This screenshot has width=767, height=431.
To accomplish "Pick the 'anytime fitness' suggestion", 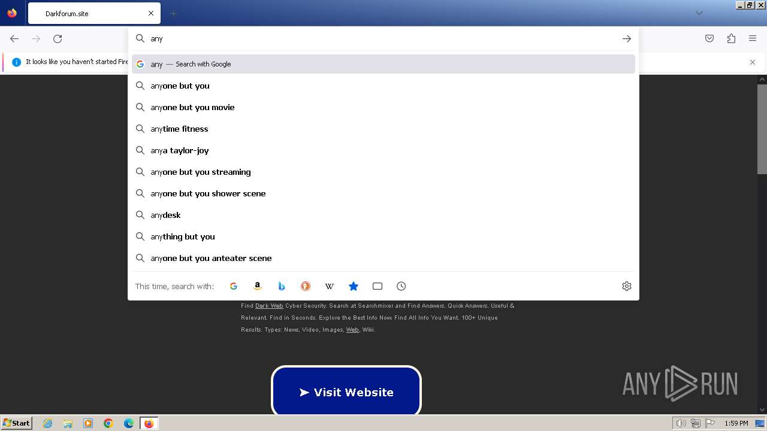I will click(x=383, y=129).
